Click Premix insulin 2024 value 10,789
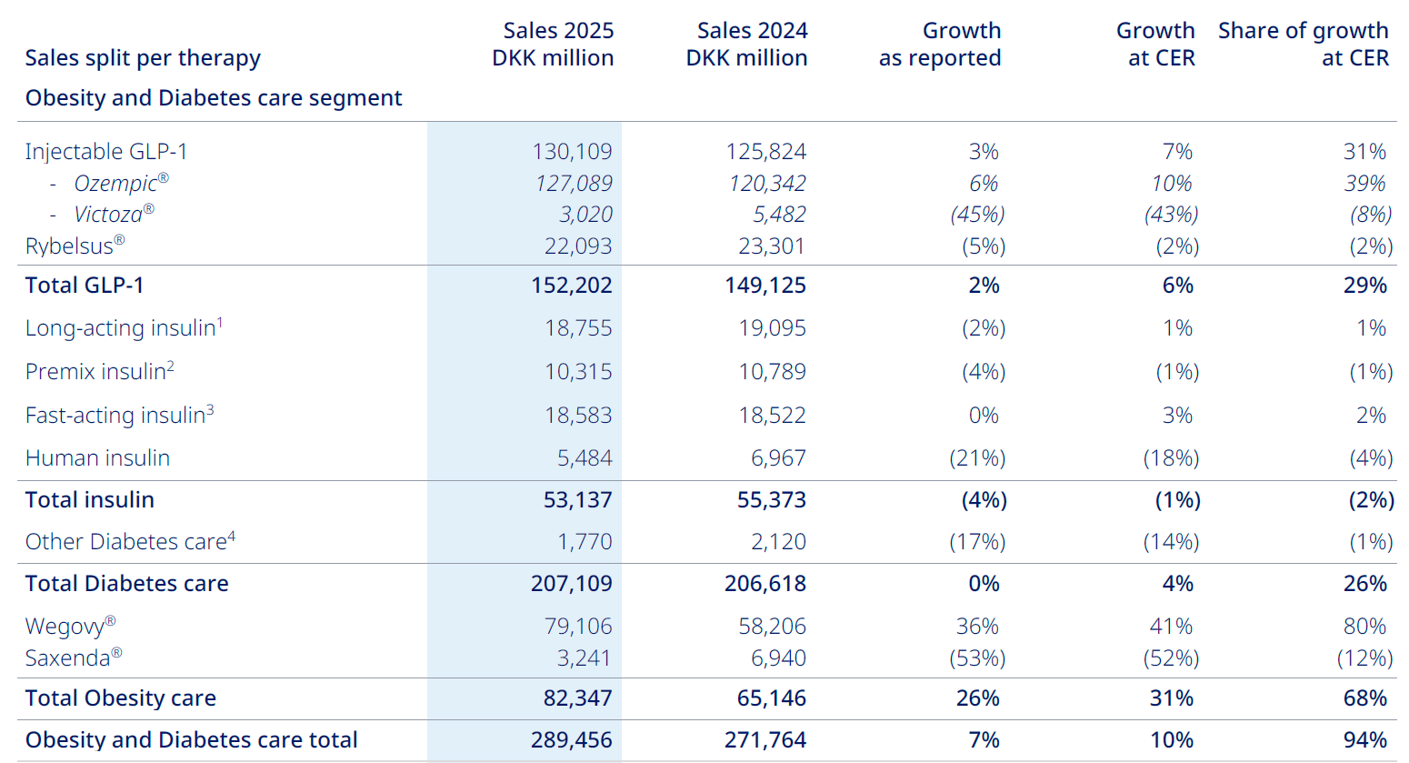The width and height of the screenshot is (1409, 763). point(772,372)
